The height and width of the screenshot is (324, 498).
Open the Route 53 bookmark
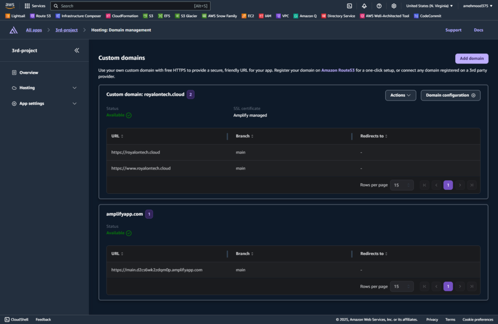click(x=40, y=16)
